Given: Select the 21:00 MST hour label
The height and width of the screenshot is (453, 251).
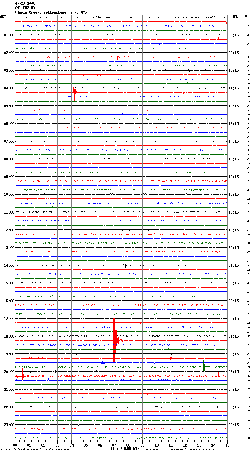Looking at the screenshot, I should coord(9,390).
